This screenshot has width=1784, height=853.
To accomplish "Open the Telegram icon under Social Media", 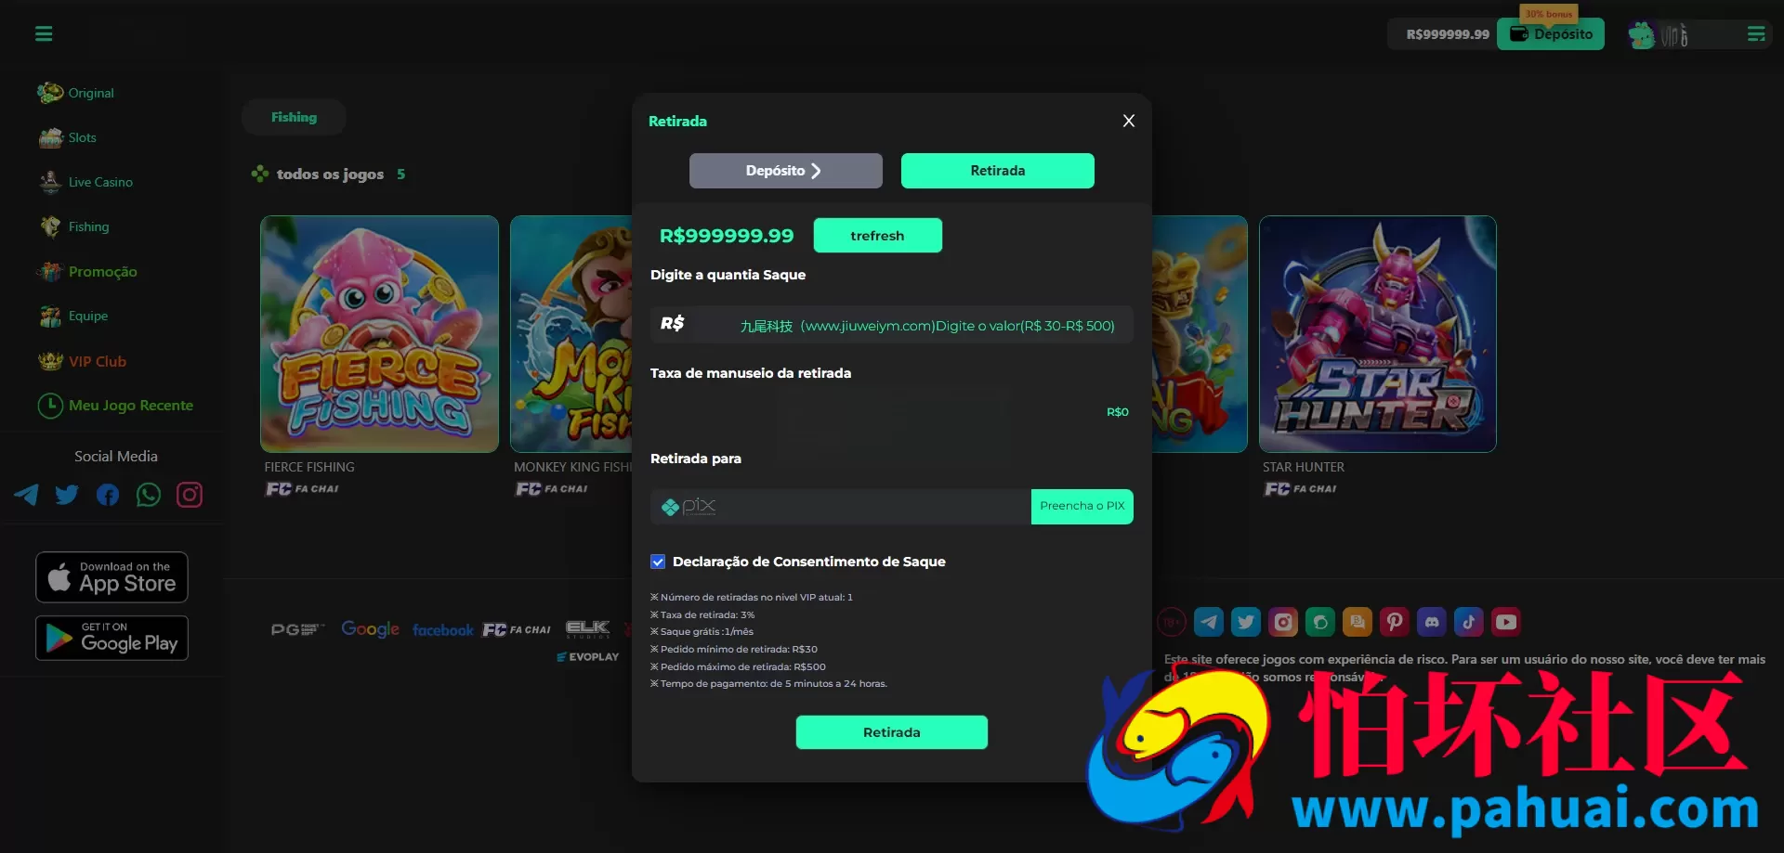I will [x=26, y=495].
